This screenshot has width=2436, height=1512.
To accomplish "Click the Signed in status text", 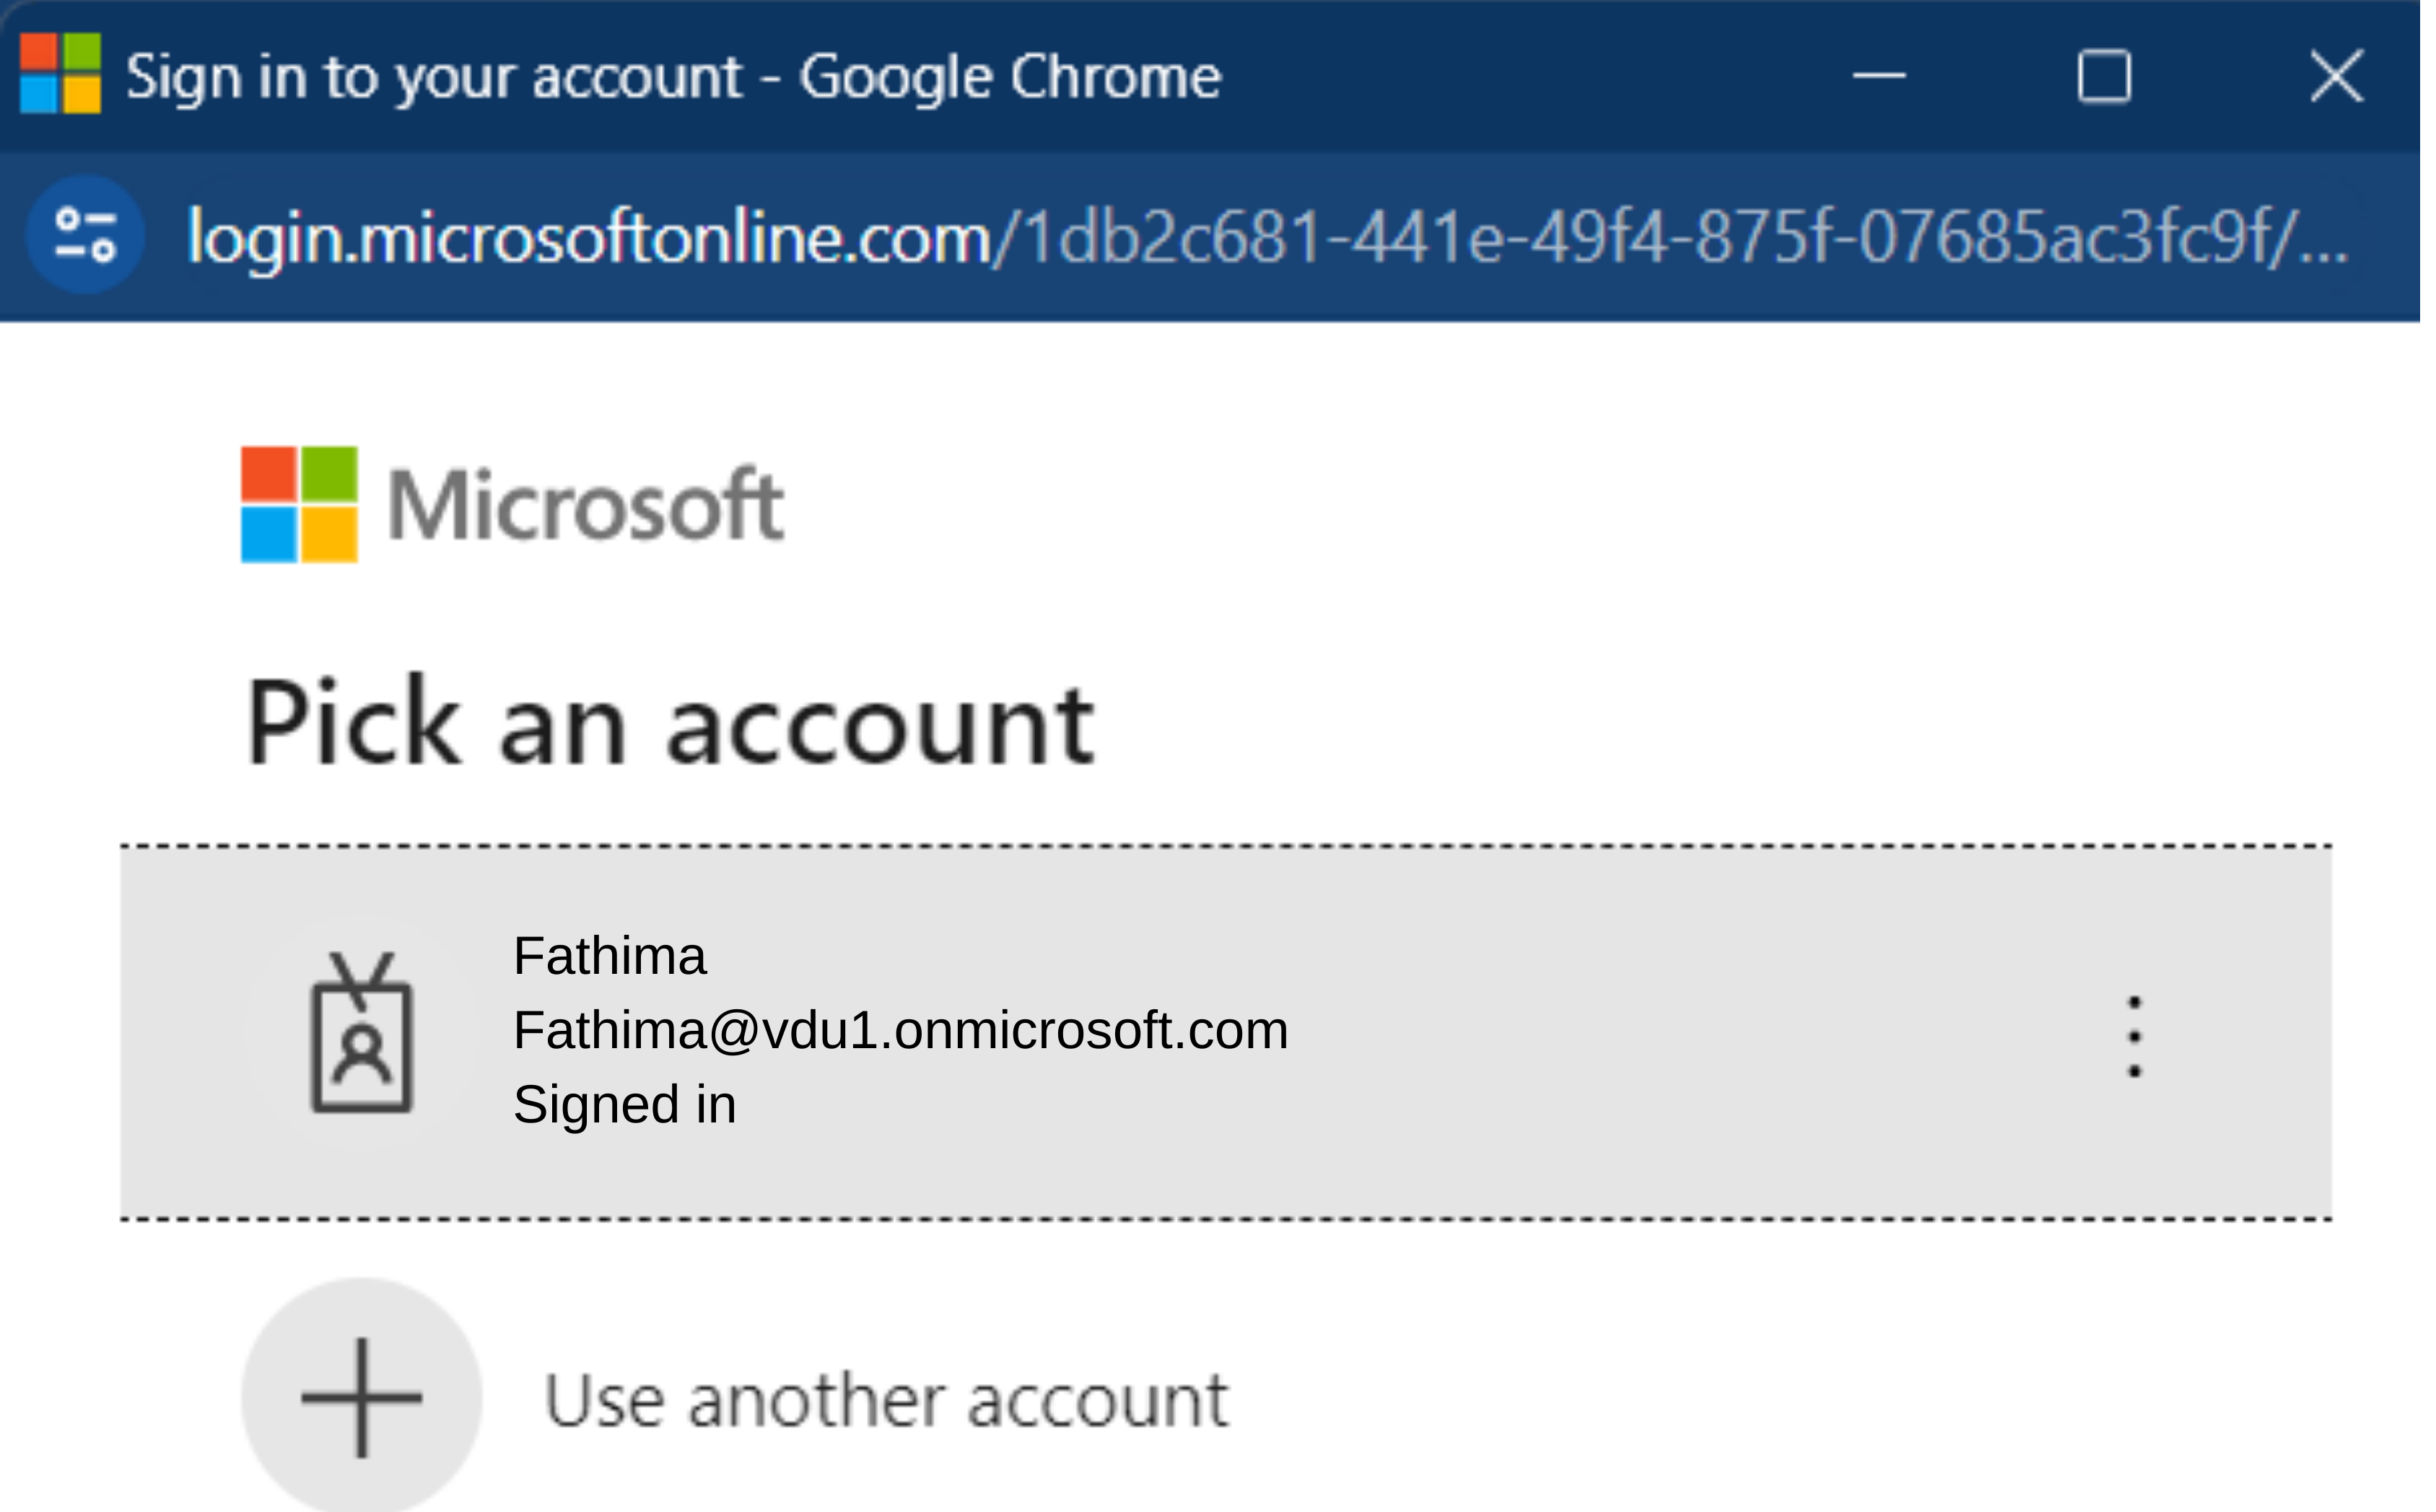I will coord(624,1105).
